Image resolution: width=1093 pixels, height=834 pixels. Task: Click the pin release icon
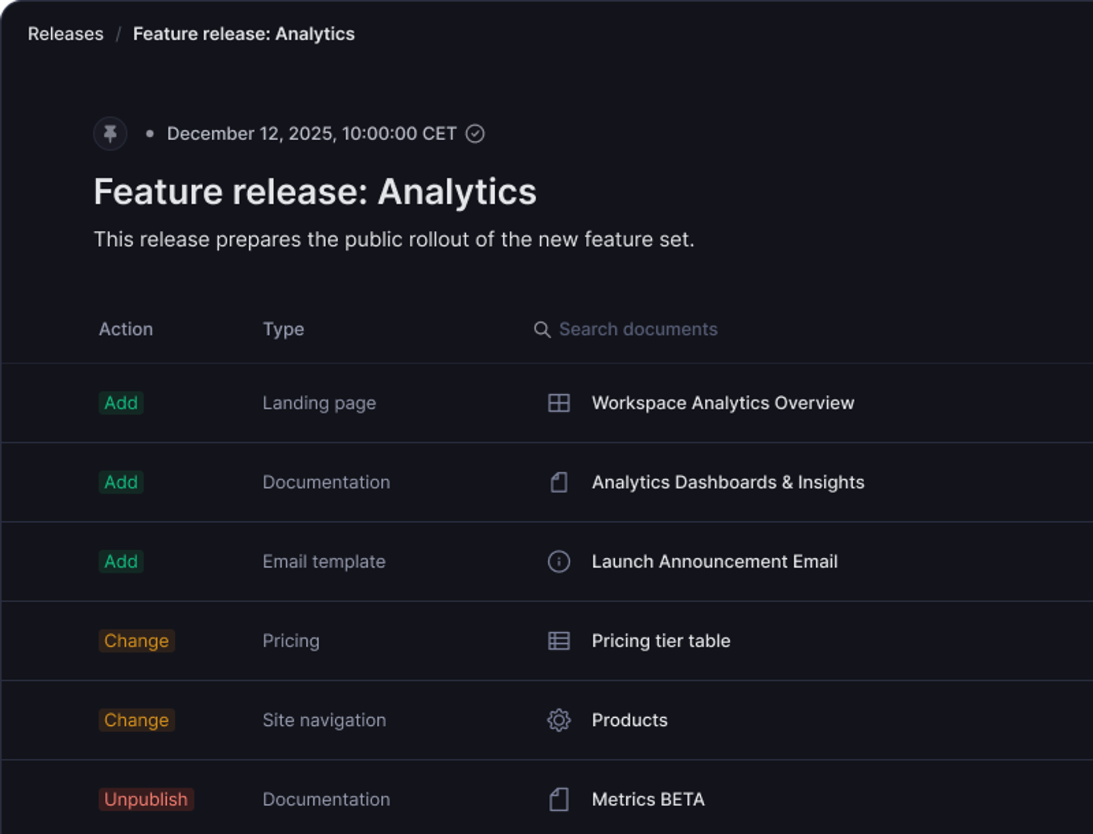[x=110, y=134]
